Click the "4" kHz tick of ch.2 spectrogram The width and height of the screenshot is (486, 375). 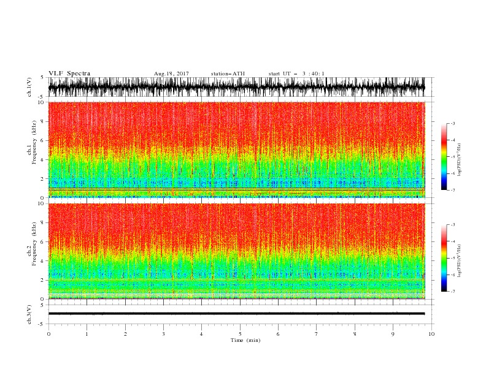point(44,261)
